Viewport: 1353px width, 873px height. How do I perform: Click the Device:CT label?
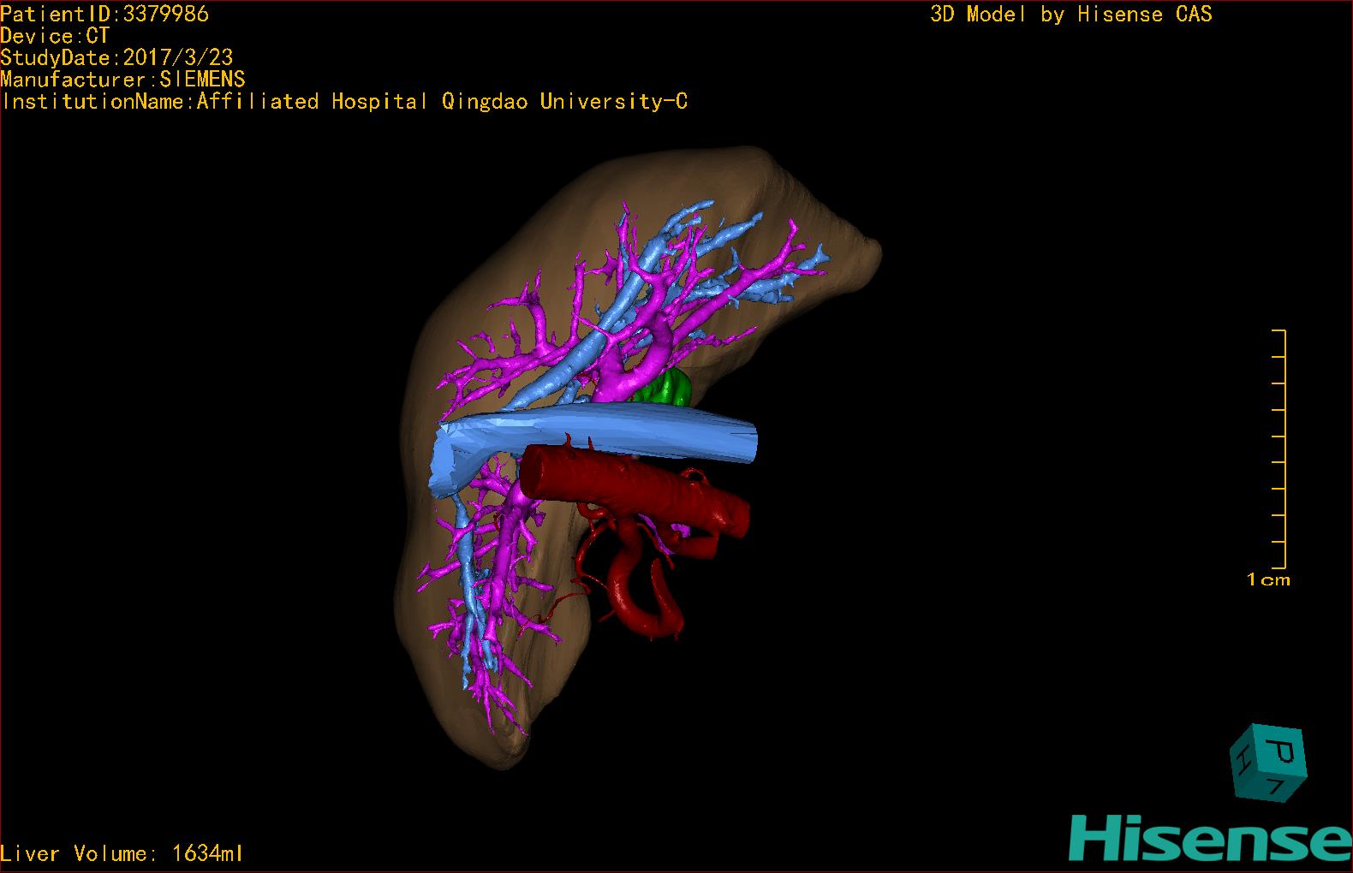pos(55,36)
